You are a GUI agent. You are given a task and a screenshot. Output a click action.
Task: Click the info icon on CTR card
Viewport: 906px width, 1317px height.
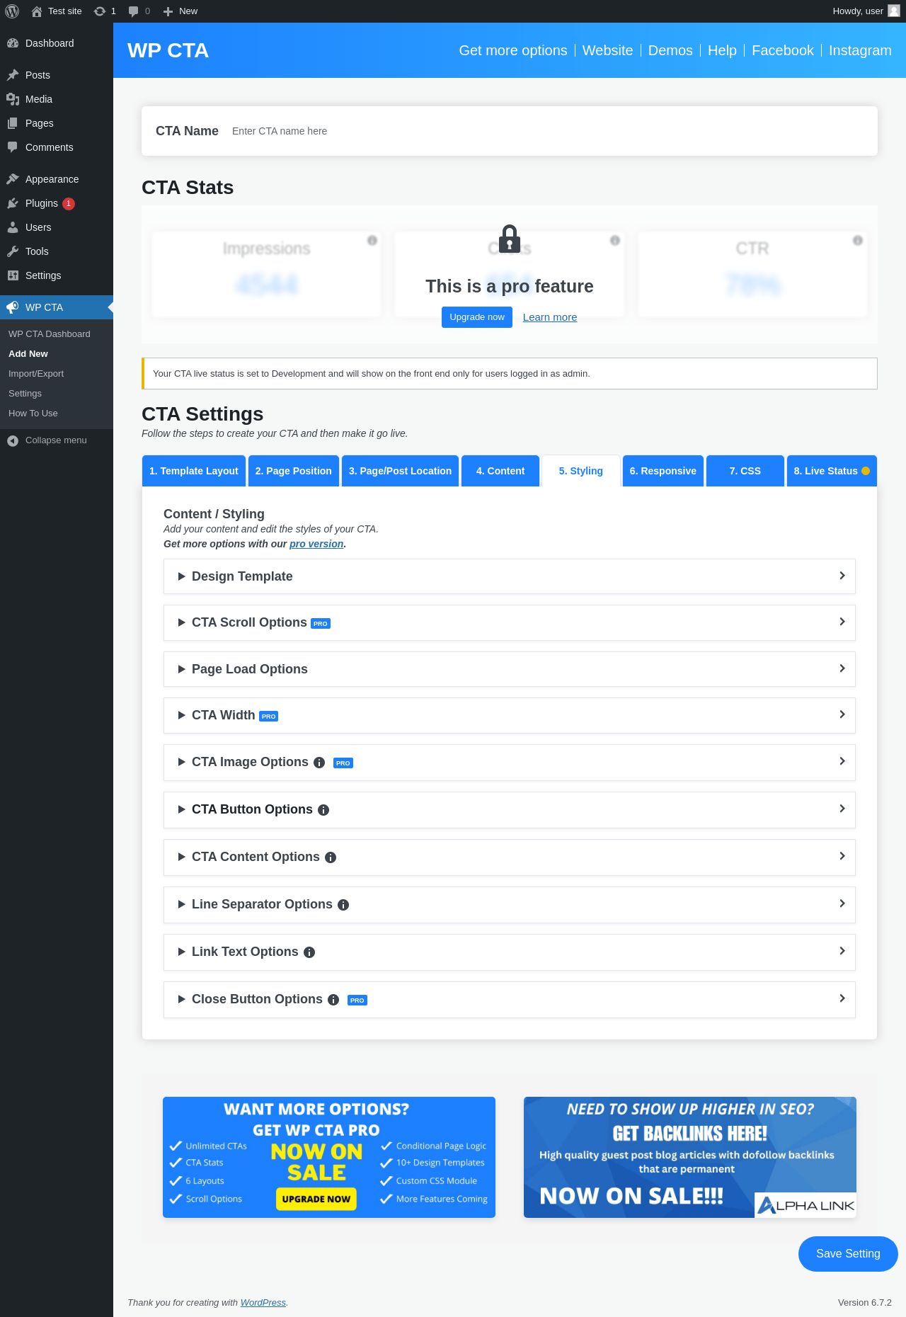tap(858, 240)
